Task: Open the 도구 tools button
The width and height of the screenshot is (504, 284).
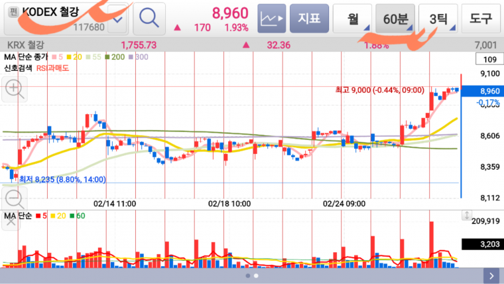Action: tap(481, 19)
